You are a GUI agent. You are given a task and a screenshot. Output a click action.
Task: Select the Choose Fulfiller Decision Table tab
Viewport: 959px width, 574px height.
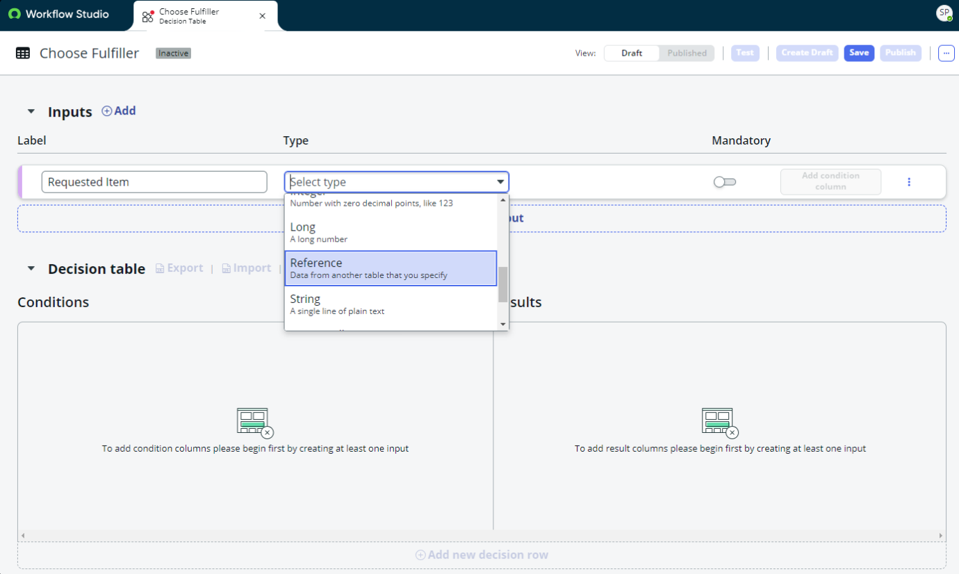click(205, 16)
